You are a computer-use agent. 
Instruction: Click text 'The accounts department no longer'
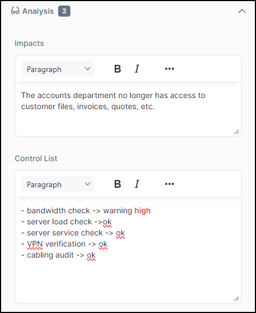point(86,95)
